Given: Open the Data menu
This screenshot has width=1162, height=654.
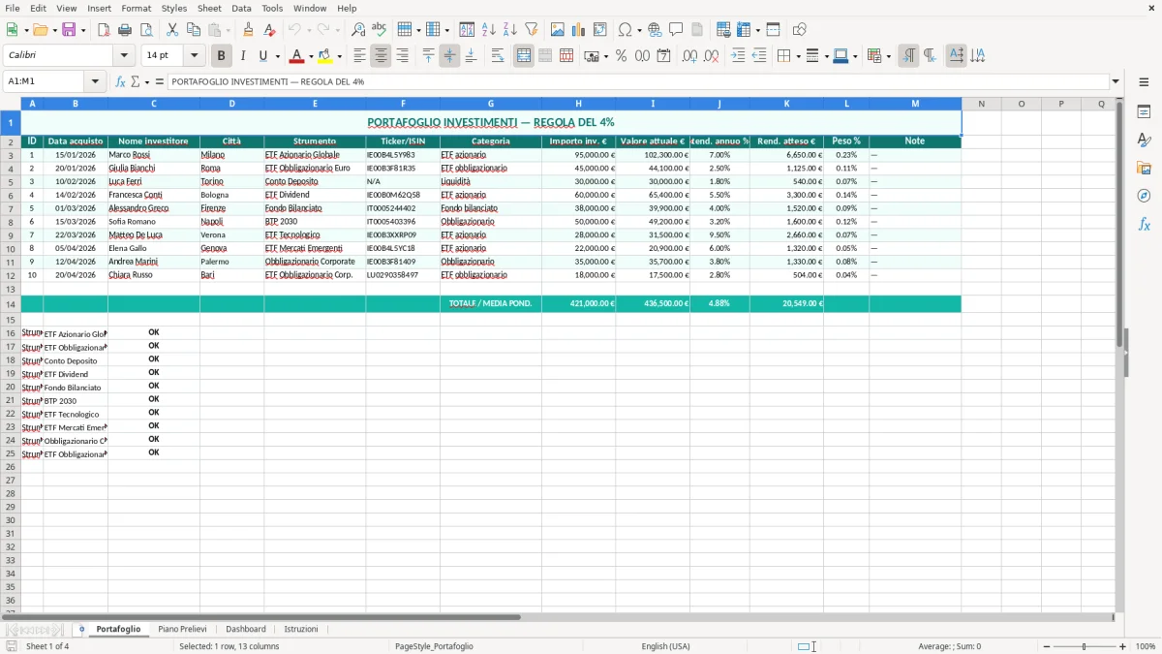Looking at the screenshot, I should [x=241, y=8].
